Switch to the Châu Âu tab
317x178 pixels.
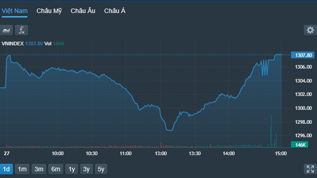click(83, 11)
